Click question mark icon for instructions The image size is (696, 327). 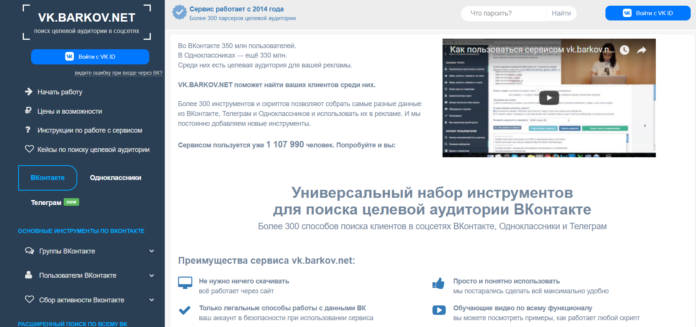28,130
